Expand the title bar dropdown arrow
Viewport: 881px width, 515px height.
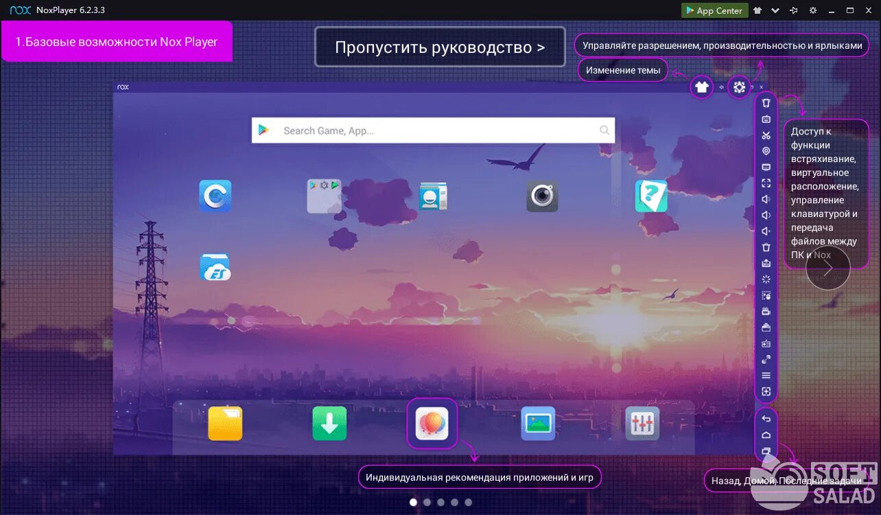click(775, 10)
